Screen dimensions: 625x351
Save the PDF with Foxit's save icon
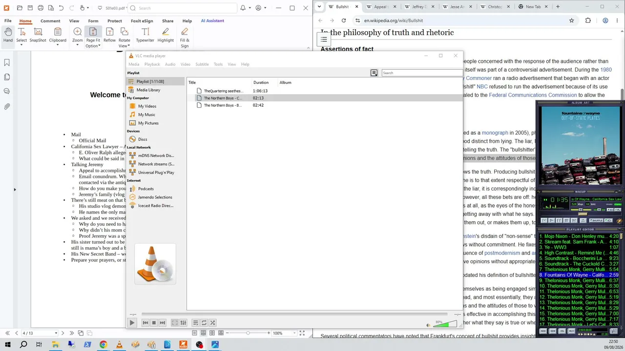(x=30, y=8)
